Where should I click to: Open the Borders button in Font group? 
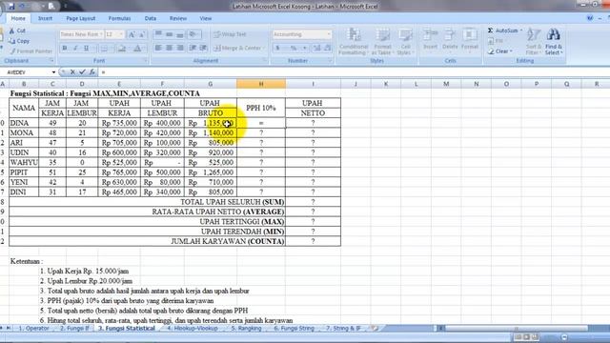point(104,49)
